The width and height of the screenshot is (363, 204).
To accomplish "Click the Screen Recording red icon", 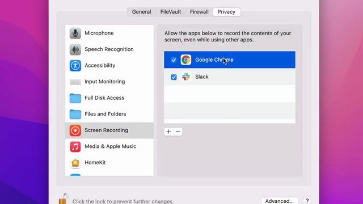I will (x=75, y=130).
